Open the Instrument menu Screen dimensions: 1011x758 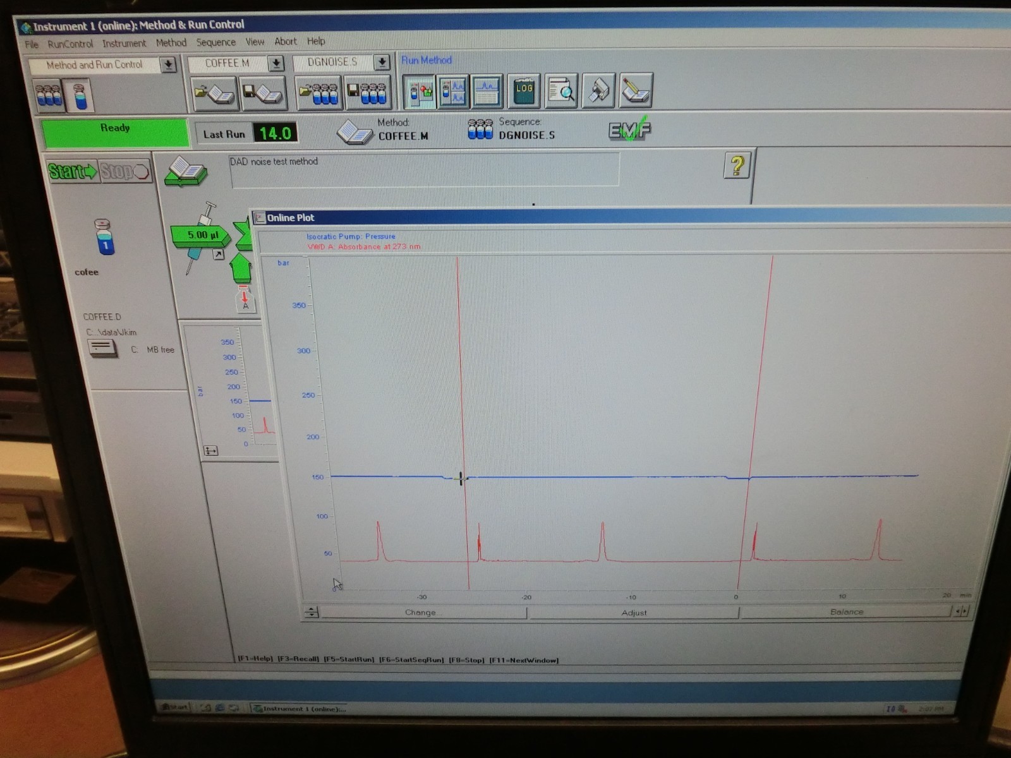(x=124, y=43)
